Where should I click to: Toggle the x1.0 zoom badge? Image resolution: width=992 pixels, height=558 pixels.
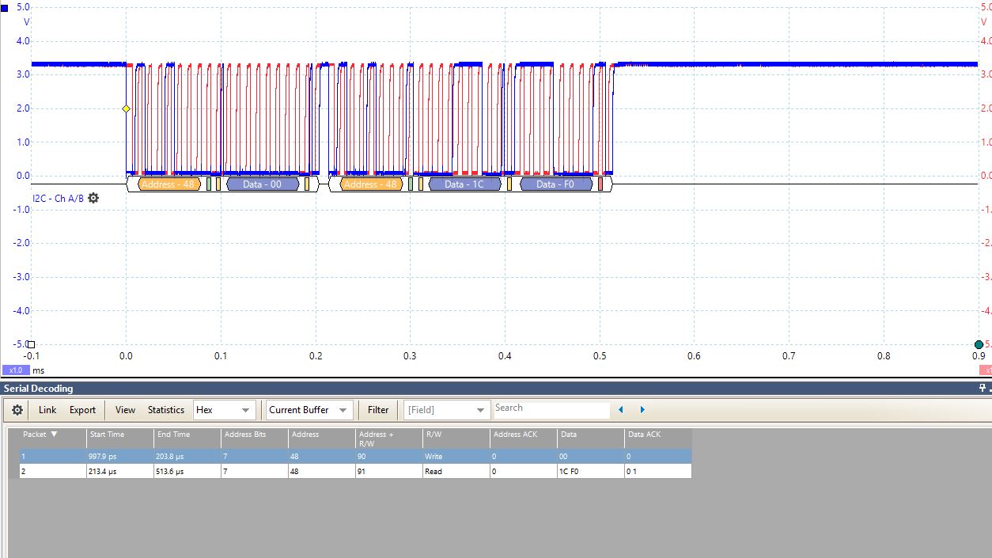(x=15, y=370)
